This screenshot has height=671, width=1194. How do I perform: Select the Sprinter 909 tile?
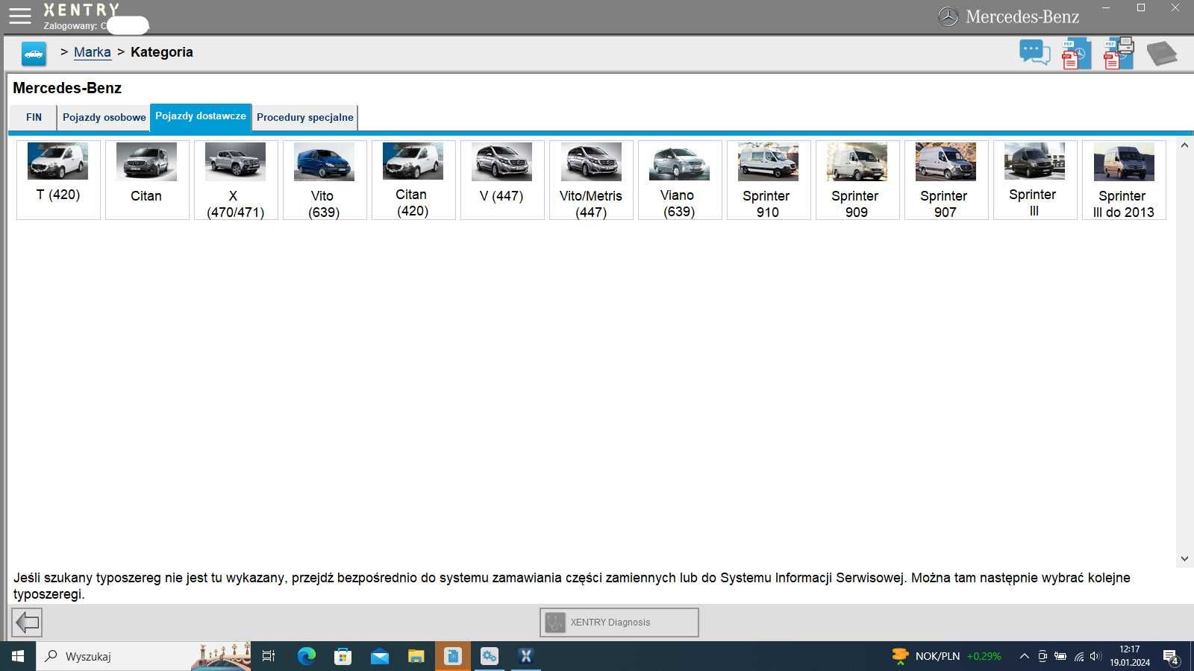857,180
